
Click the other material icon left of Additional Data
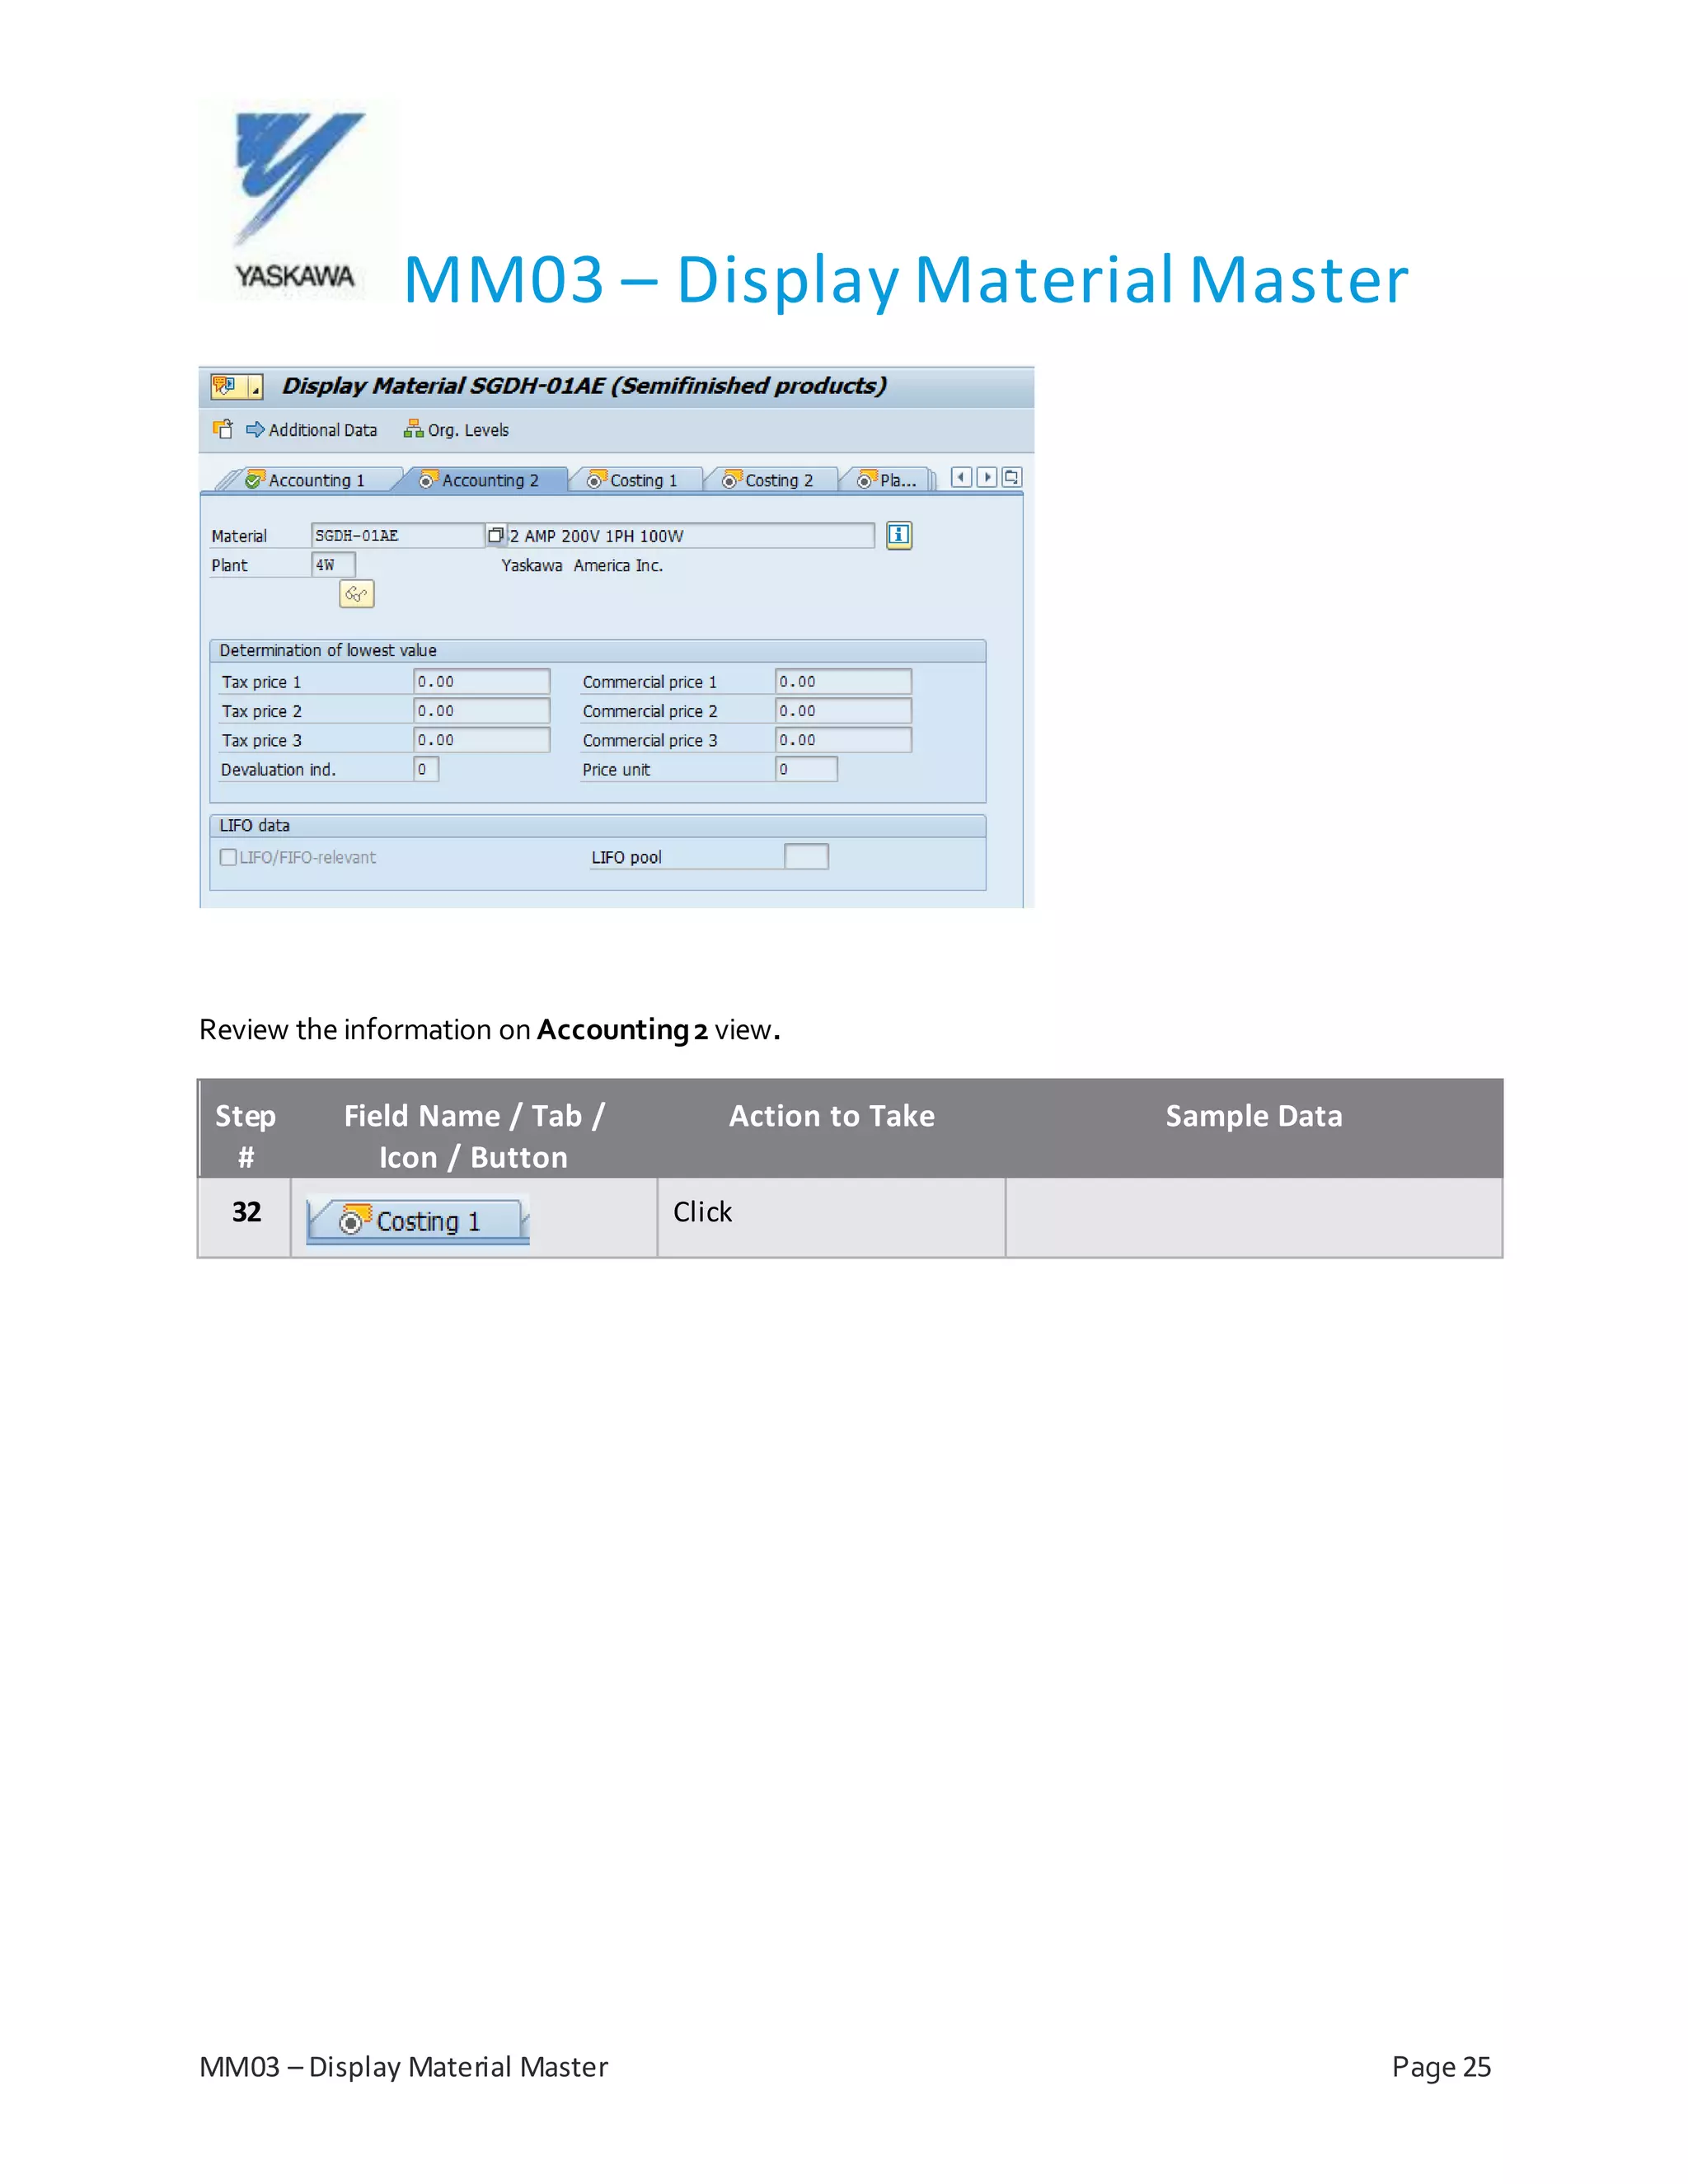(223, 429)
